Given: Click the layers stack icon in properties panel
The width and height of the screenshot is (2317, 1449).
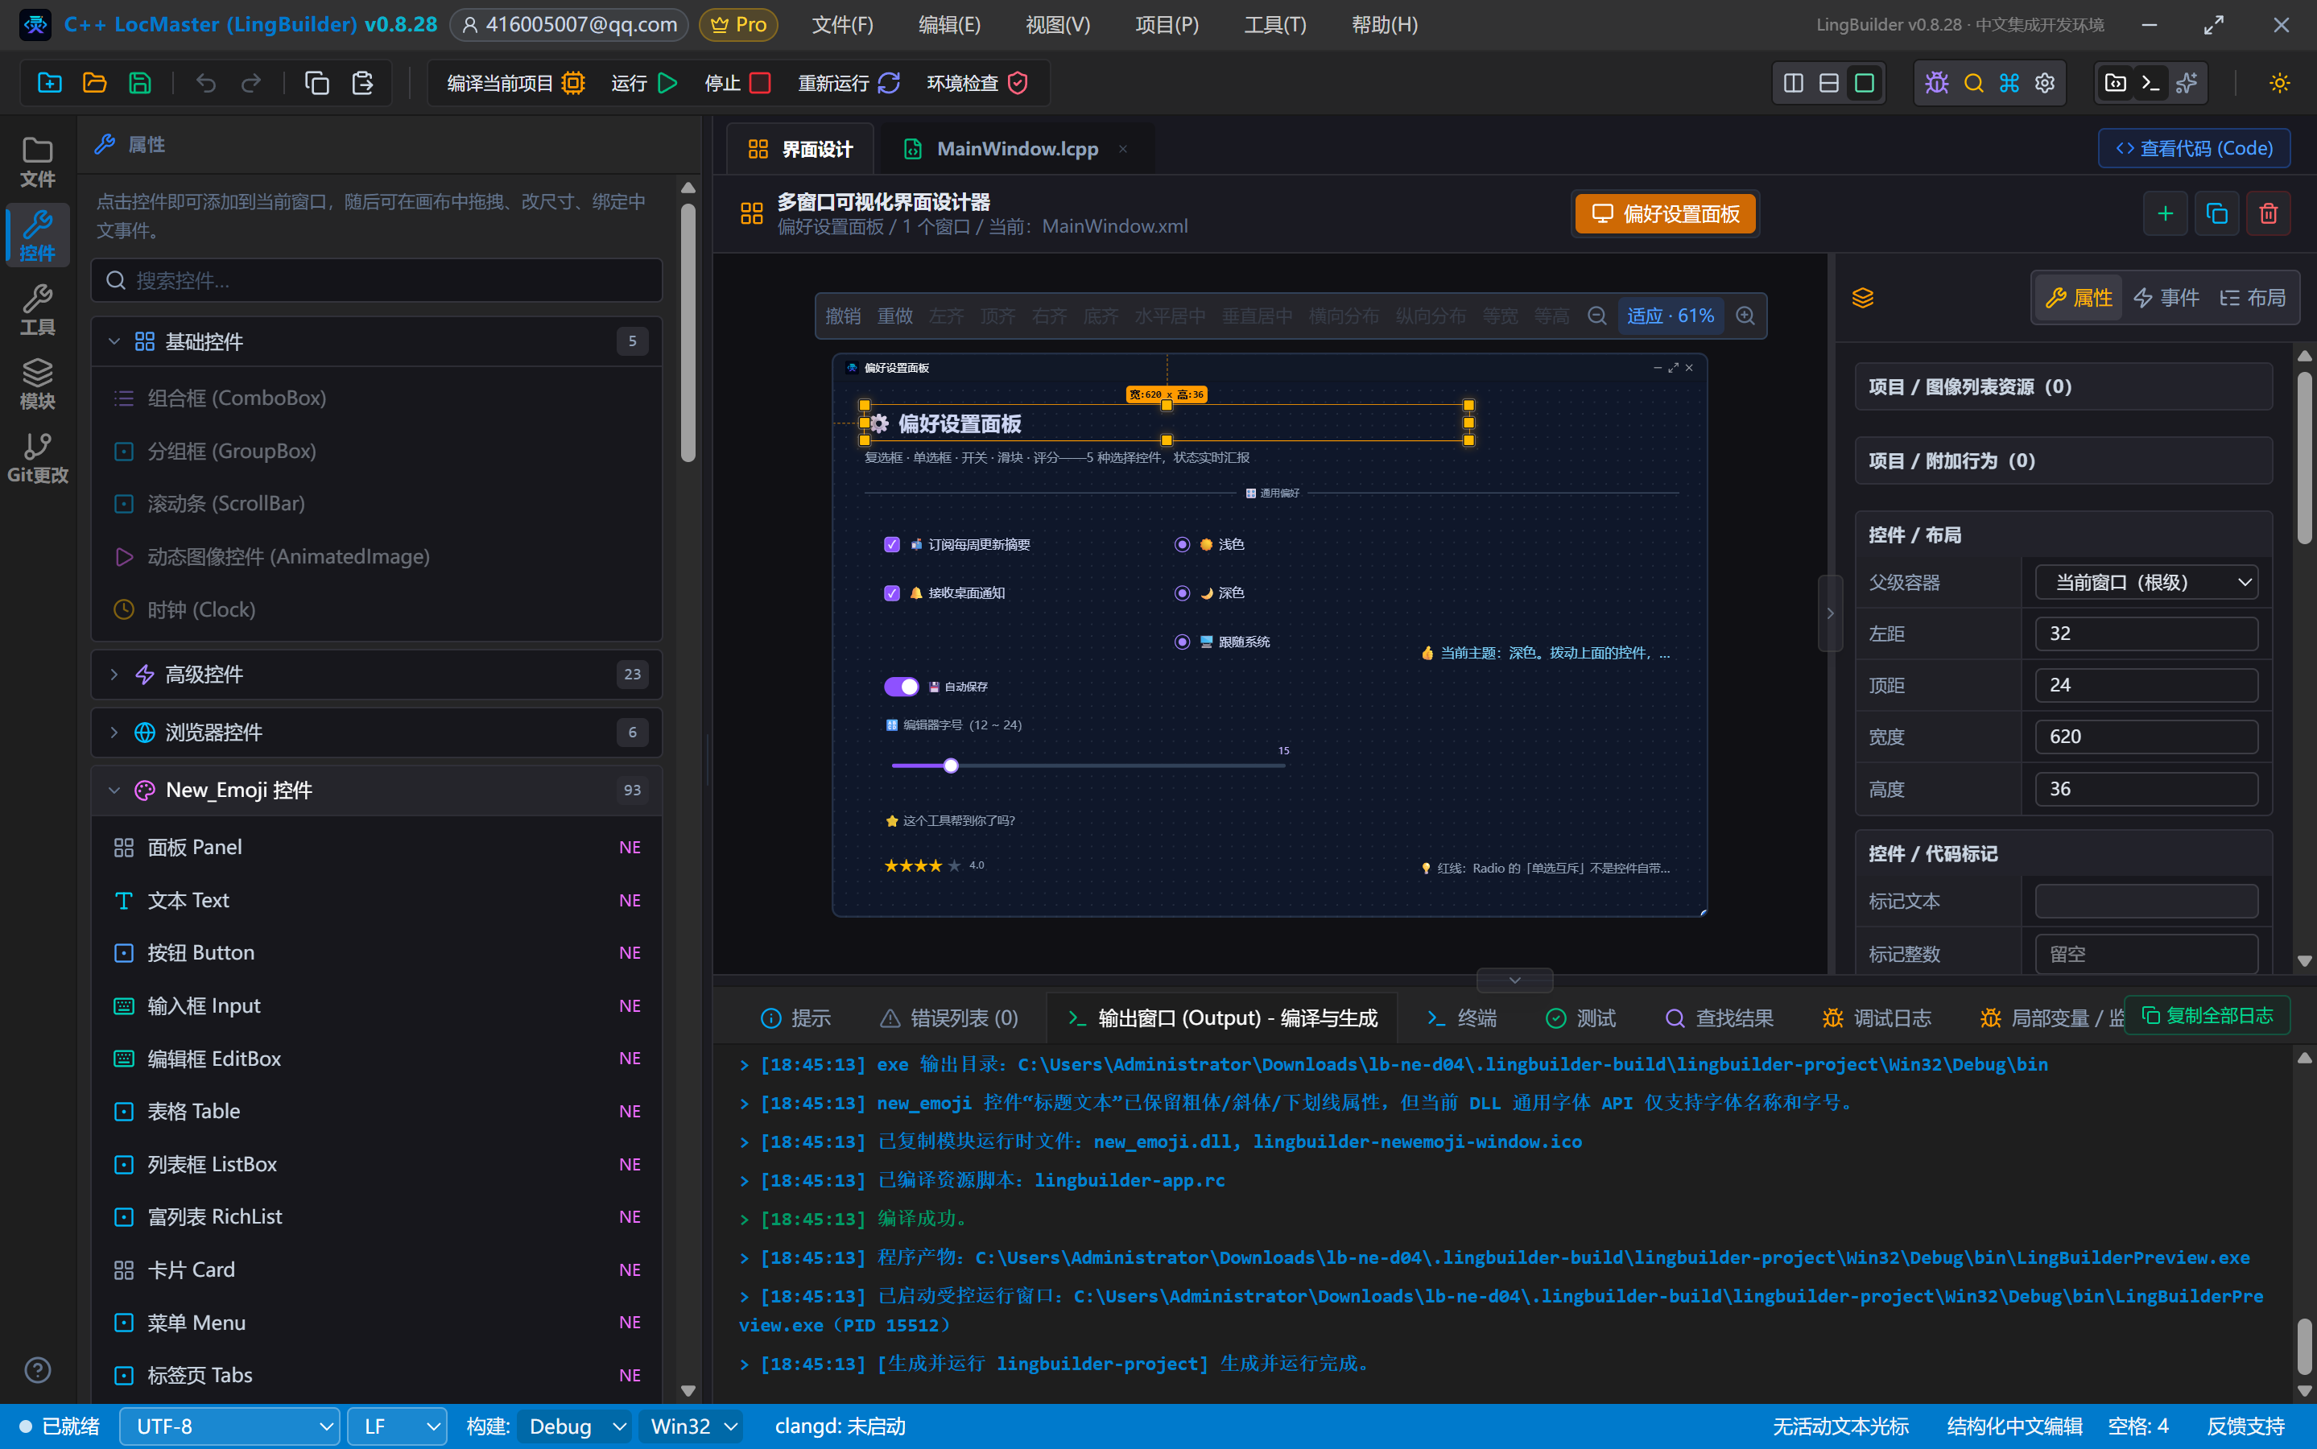Looking at the screenshot, I should (1862, 298).
